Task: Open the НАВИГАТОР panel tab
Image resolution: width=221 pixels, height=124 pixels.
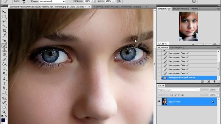Action: (x=164, y=9)
